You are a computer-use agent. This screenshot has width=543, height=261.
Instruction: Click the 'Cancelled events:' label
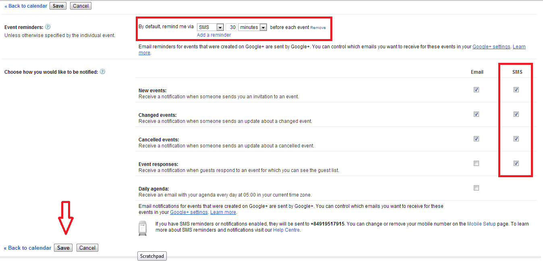click(x=159, y=140)
